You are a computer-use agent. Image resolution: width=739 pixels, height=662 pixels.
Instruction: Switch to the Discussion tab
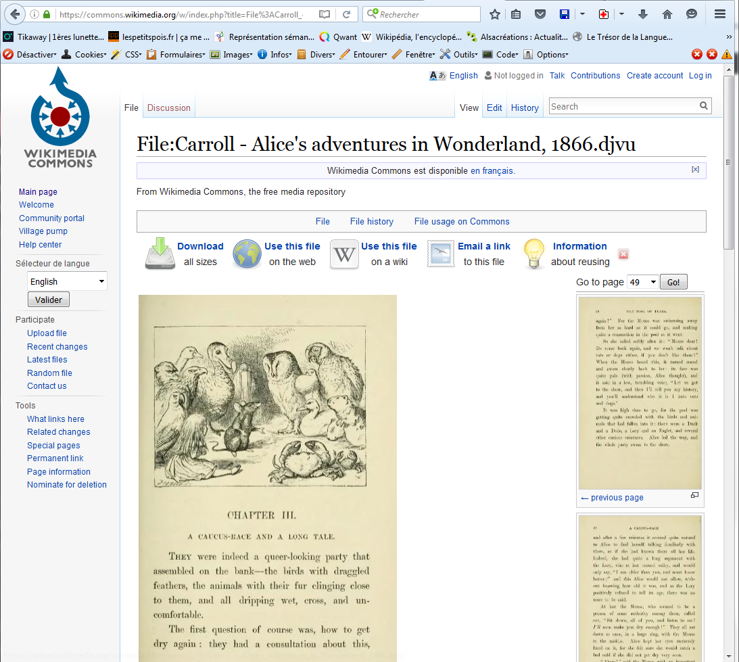(169, 108)
